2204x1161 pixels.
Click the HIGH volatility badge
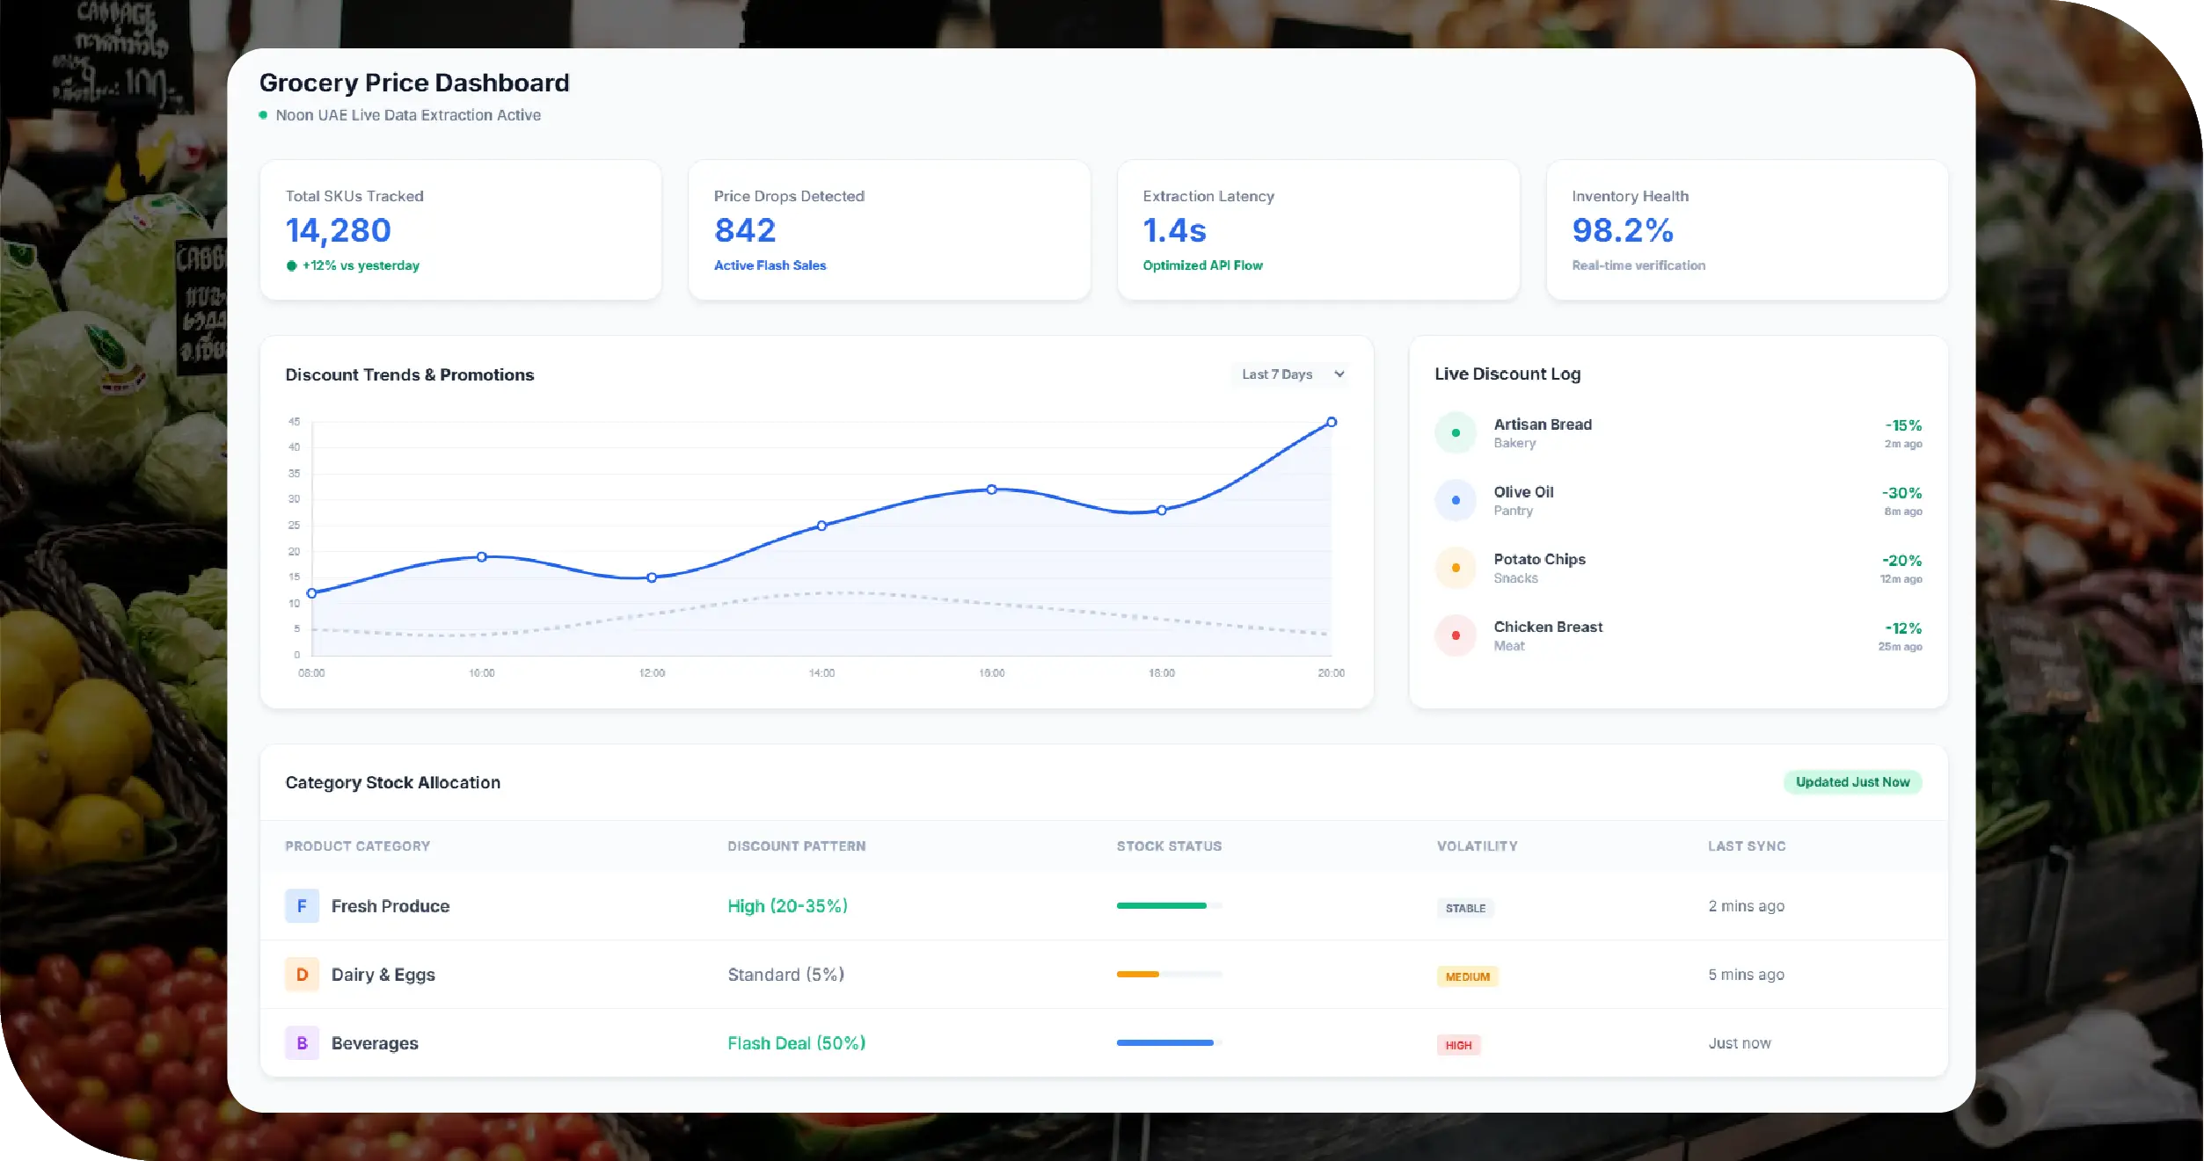(1457, 1045)
